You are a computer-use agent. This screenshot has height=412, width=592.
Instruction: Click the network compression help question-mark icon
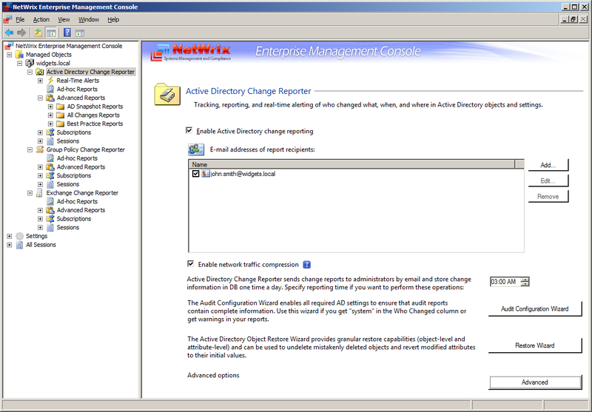point(306,265)
